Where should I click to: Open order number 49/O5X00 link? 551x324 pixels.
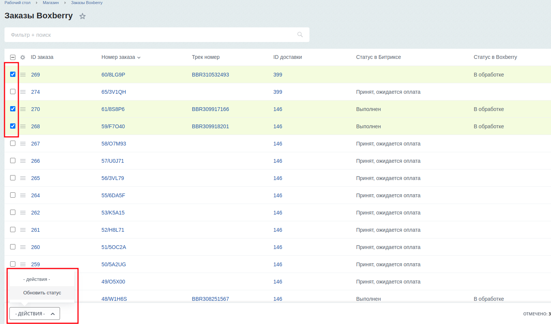tap(113, 282)
